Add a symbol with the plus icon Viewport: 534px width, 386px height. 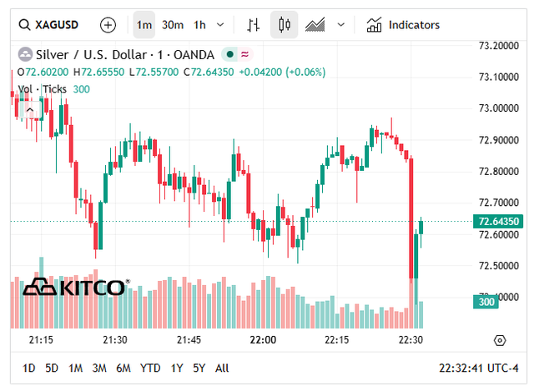108,25
